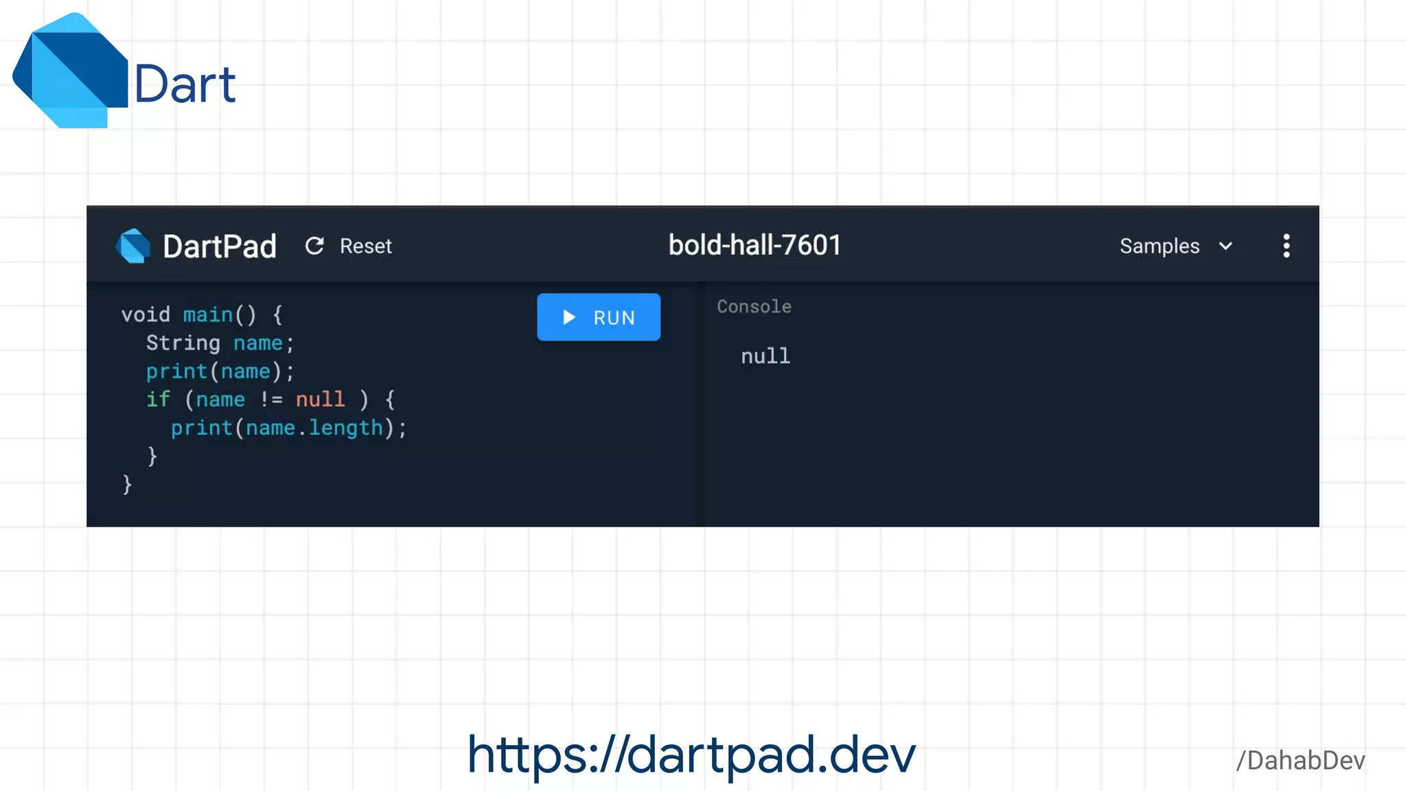Click the 'print(name);' code line
Screen dimensions: 1406x791
(x=220, y=371)
